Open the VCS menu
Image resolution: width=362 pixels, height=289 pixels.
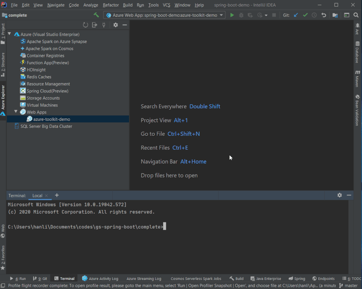(166, 5)
